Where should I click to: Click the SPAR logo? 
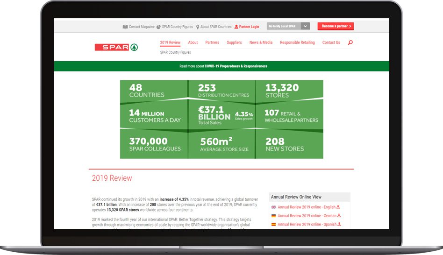tap(116, 47)
